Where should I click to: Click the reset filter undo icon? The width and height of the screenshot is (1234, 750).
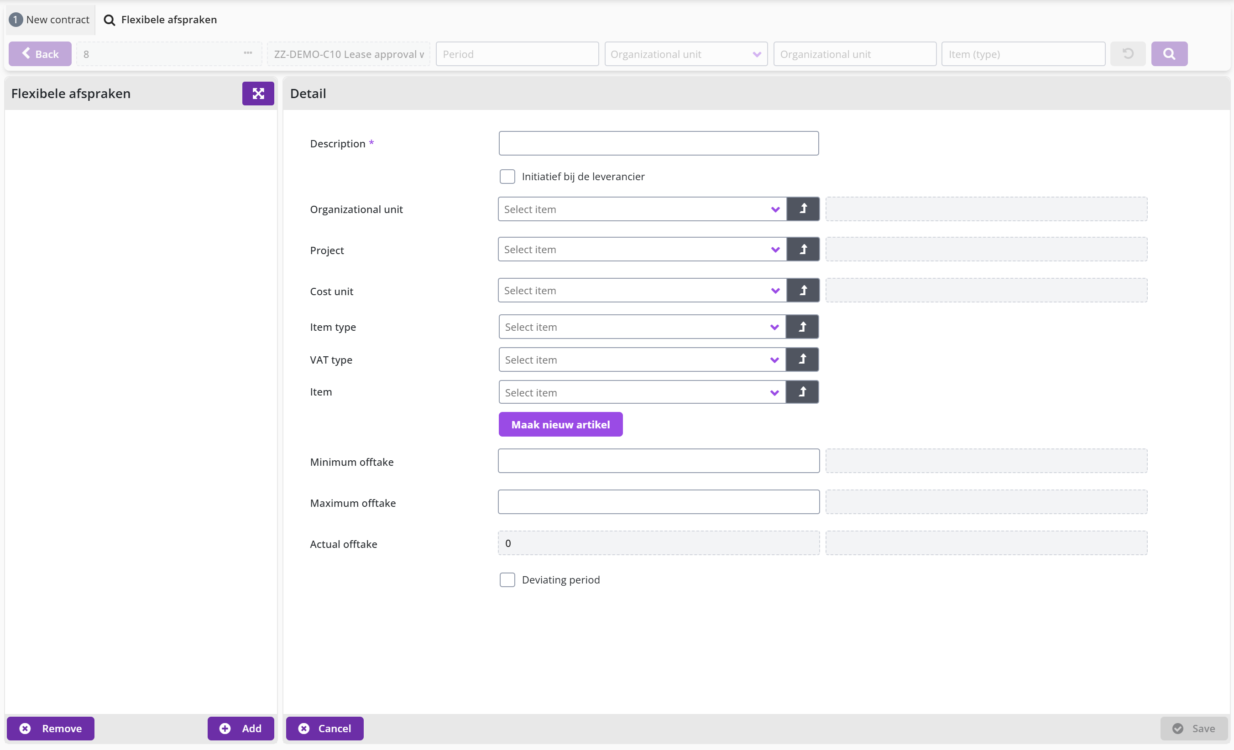pos(1128,53)
